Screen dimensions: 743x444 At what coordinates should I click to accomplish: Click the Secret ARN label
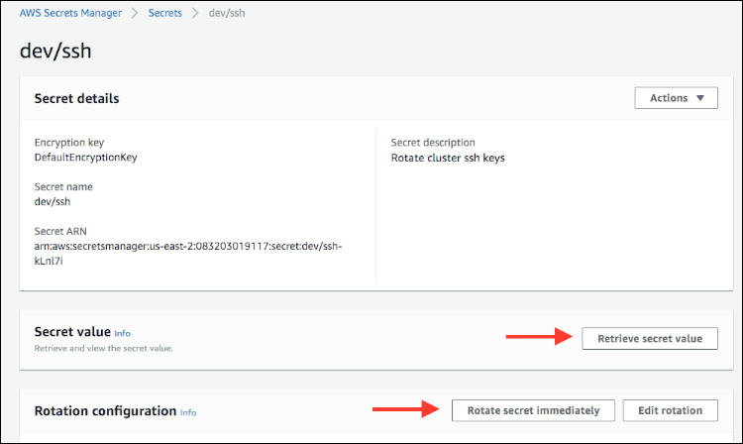point(60,231)
